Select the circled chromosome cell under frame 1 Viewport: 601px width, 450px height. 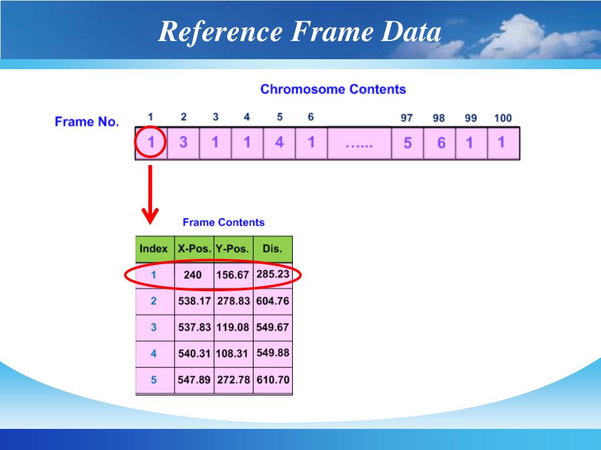coord(151,142)
